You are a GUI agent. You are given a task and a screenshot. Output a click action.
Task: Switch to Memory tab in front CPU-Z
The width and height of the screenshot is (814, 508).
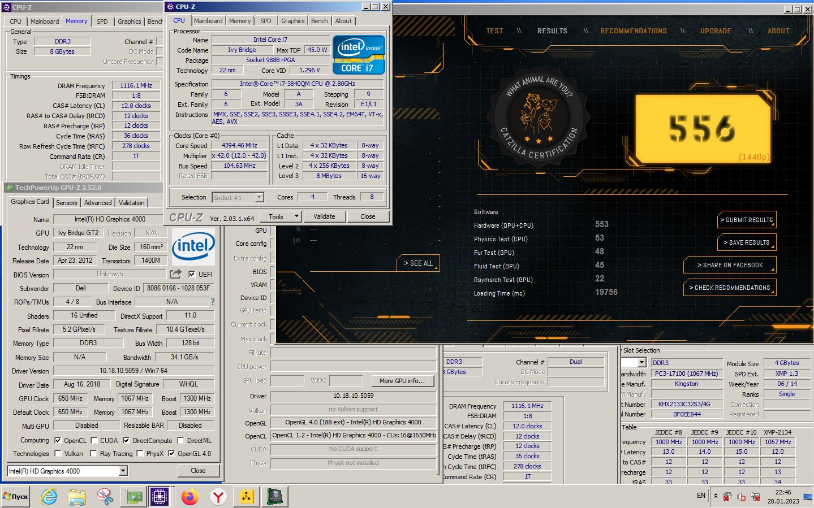240,21
